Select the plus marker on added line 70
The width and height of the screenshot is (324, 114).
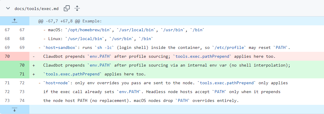(34, 65)
